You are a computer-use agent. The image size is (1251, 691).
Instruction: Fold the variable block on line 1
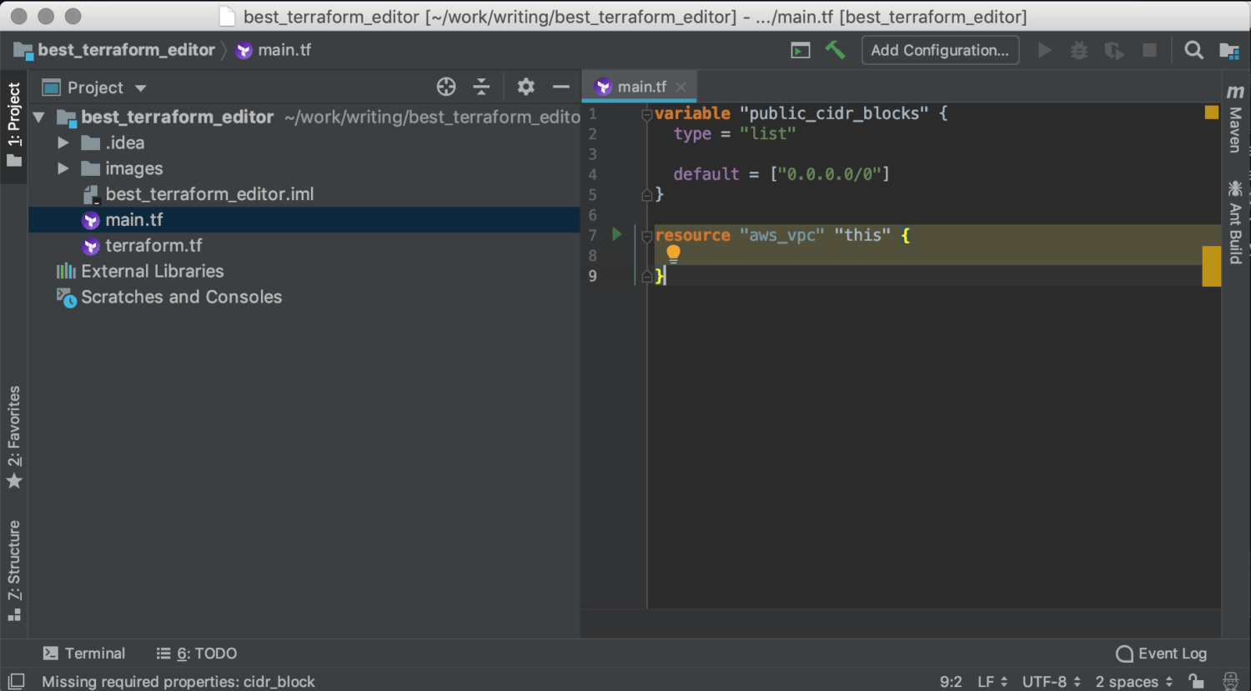[x=646, y=114]
